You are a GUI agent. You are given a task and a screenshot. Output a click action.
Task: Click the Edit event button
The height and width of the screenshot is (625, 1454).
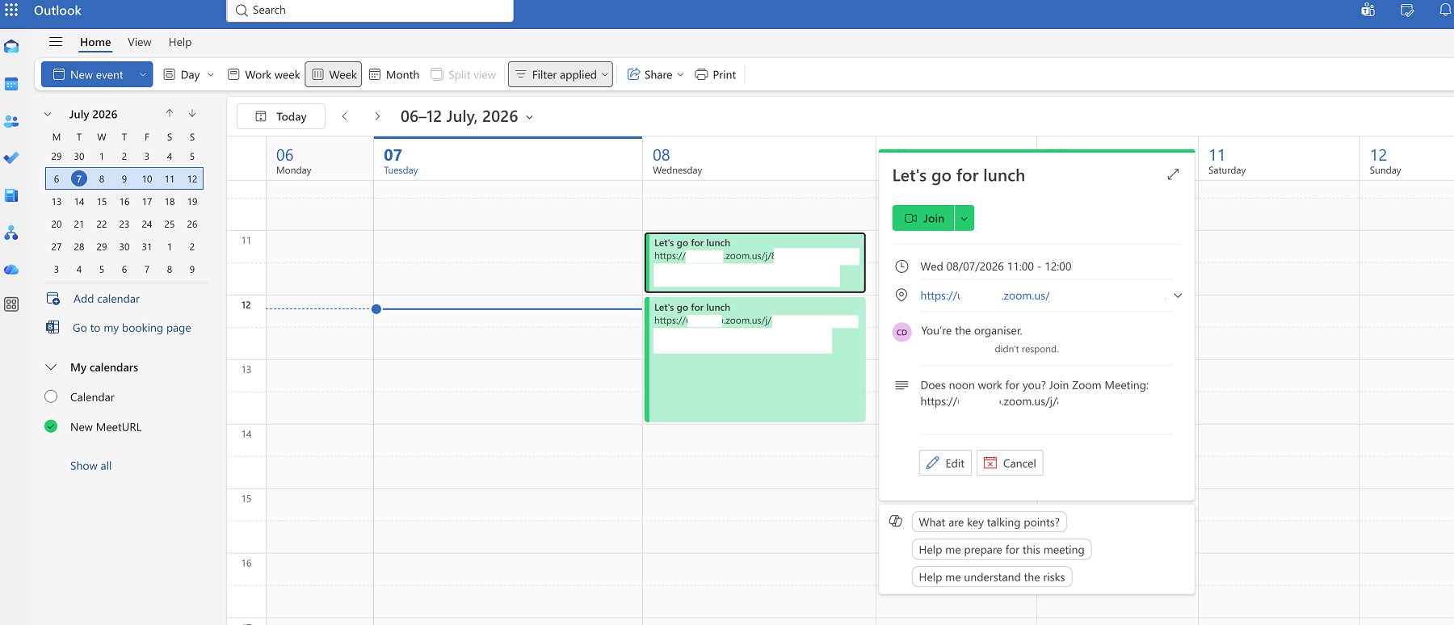pyautogui.click(x=945, y=463)
